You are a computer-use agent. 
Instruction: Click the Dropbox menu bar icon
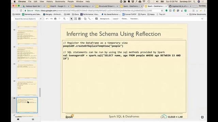pyautogui.click(x=133, y=1)
